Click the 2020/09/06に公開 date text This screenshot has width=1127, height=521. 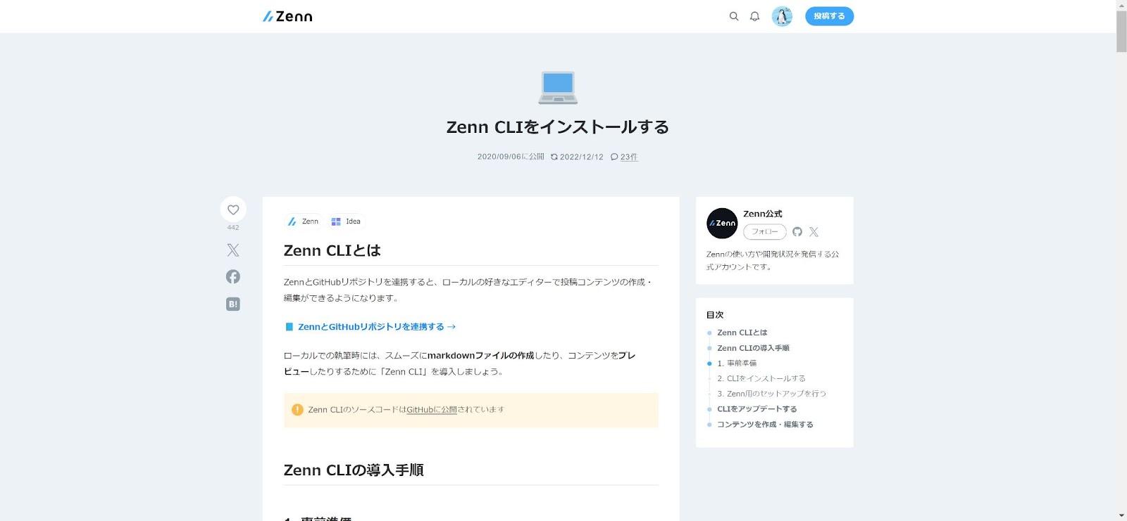(511, 157)
